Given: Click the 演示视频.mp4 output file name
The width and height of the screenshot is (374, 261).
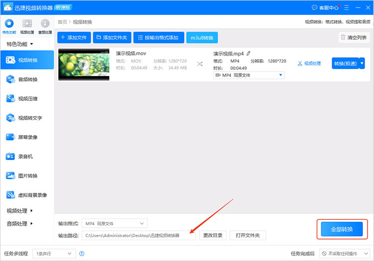Looking at the screenshot, I should (228, 54).
